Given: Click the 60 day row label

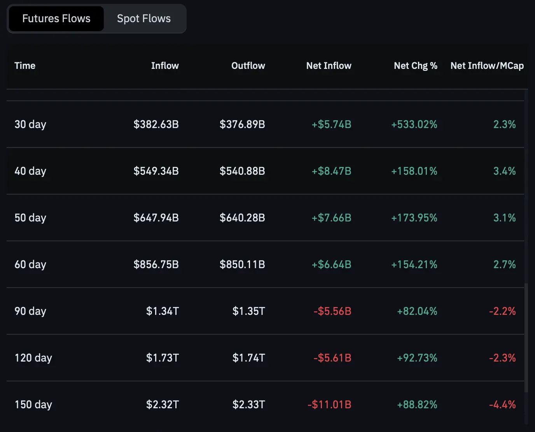Looking at the screenshot, I should (x=30, y=264).
